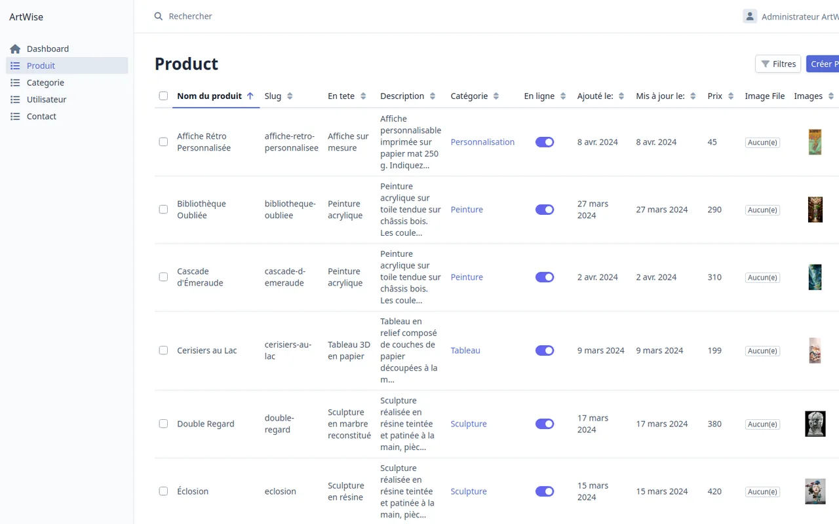This screenshot has width=839, height=524.
Task: Click the funnel icon in Filtres
Action: coord(766,64)
